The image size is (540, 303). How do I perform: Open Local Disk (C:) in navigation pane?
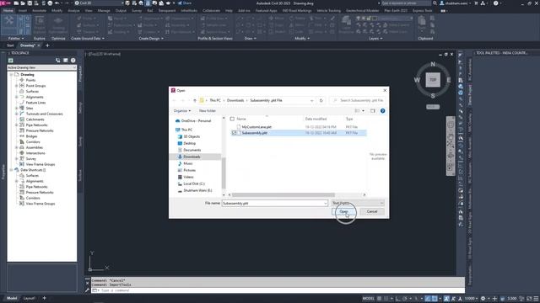(192, 183)
